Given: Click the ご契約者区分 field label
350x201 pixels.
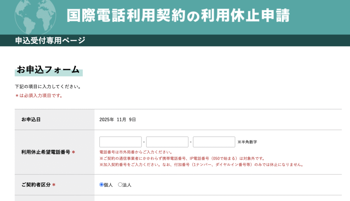Looking at the screenshot, I should pyautogui.click(x=36, y=185).
